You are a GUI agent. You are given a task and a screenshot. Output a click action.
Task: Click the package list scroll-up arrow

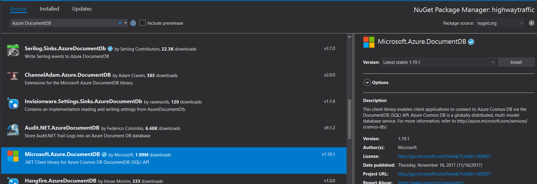coord(349,36)
